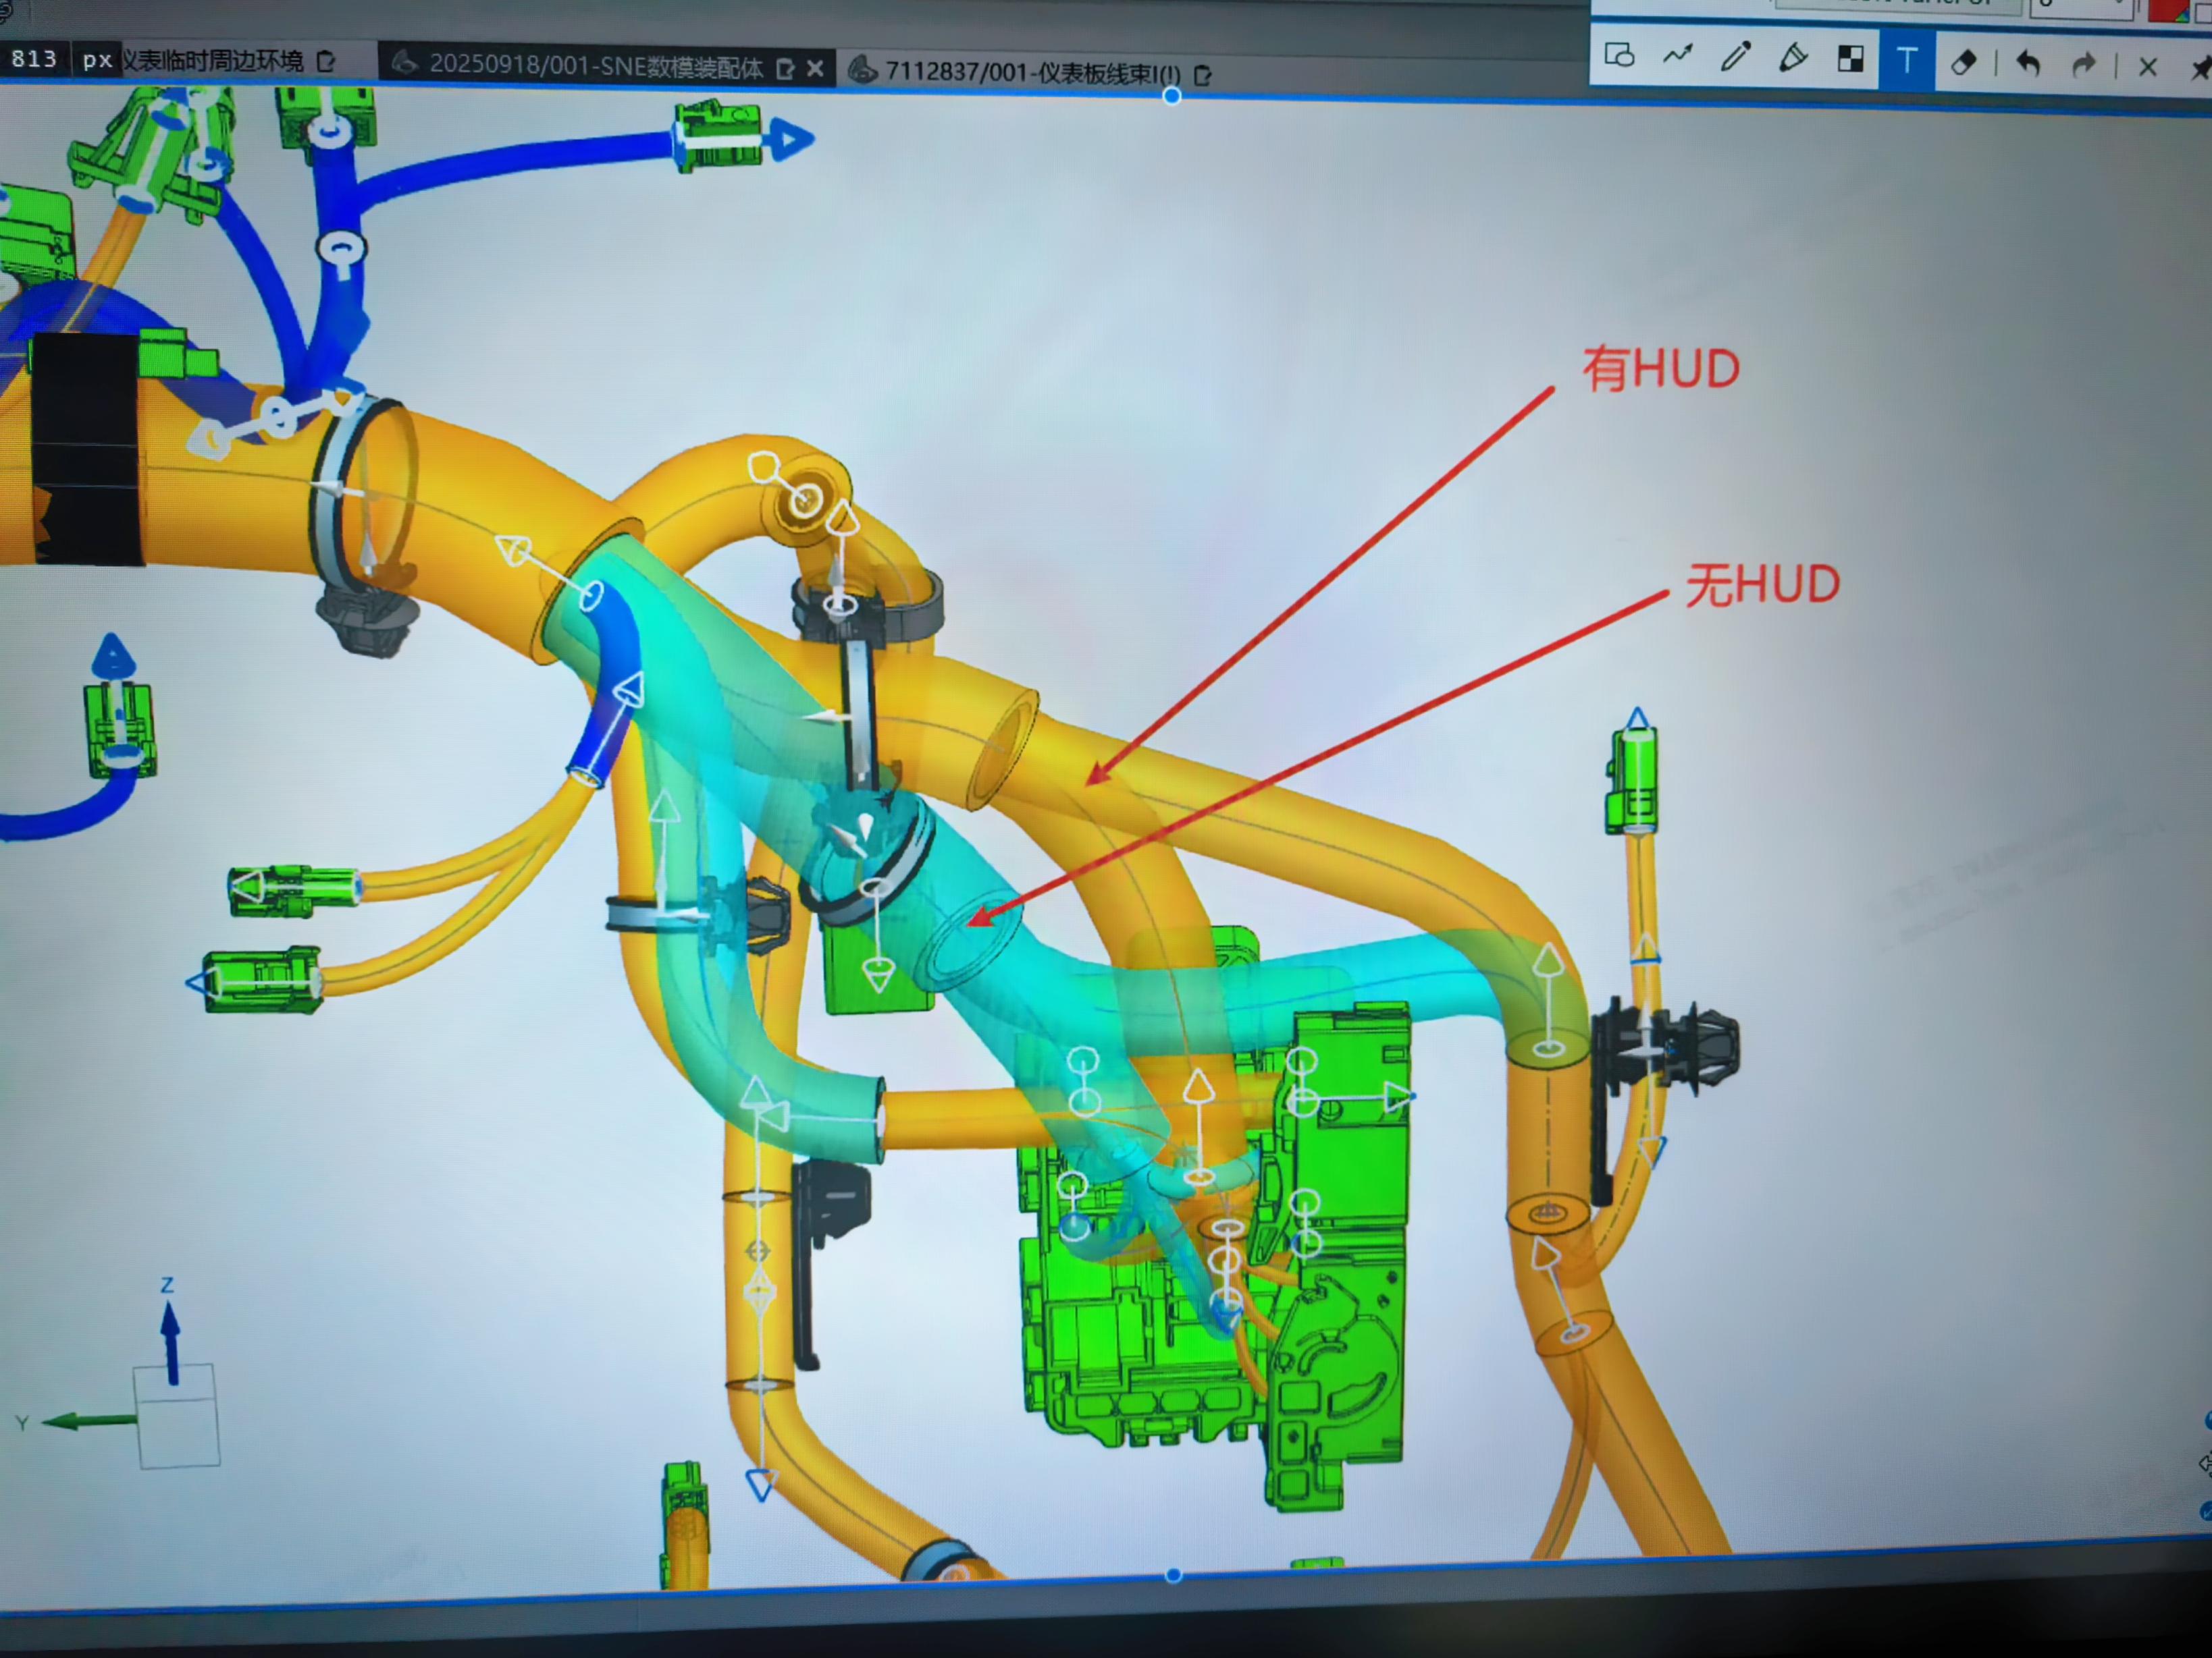
Task: Open the red color swatch picker
Action: 2168,10
